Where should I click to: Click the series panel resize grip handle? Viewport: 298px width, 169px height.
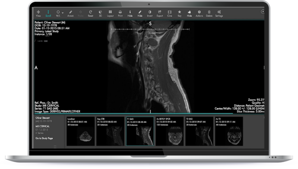55,147
